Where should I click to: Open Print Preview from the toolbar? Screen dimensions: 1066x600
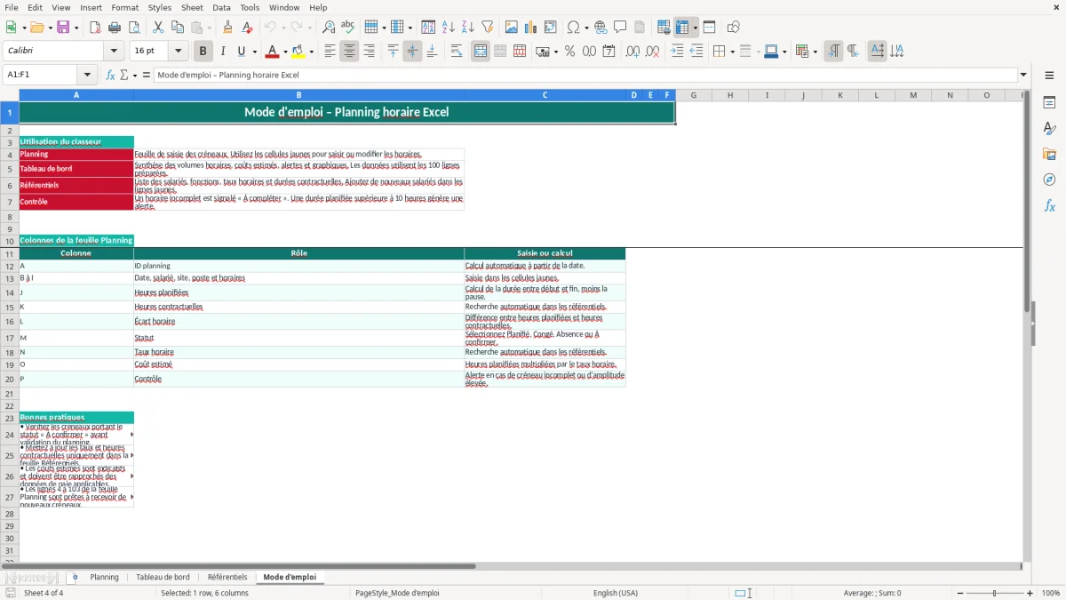coord(134,28)
